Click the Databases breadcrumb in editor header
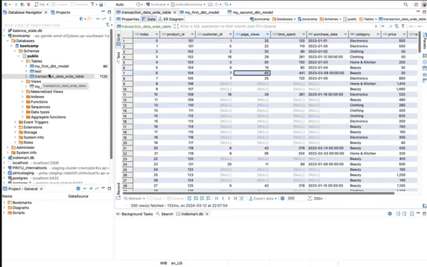Image resolution: width=427 pixels, height=267 pixels. pyautogui.click(x=283, y=19)
